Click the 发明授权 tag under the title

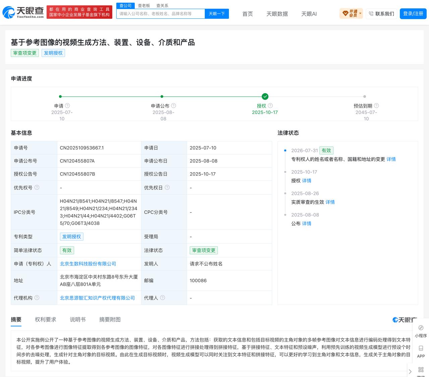[x=53, y=53]
